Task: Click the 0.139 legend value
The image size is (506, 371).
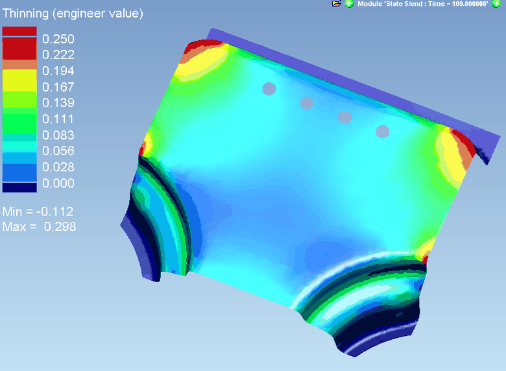Action: coord(58,102)
